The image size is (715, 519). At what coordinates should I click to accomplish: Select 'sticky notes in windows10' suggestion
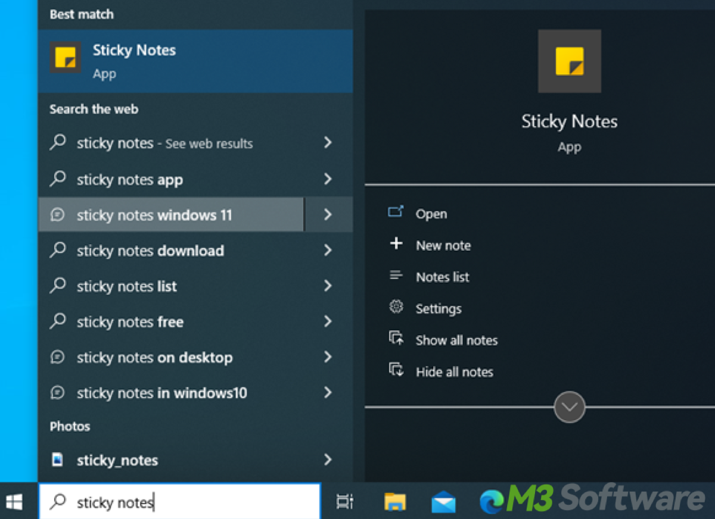171,393
